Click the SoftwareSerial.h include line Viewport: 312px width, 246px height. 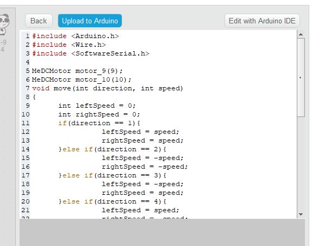tap(91, 53)
